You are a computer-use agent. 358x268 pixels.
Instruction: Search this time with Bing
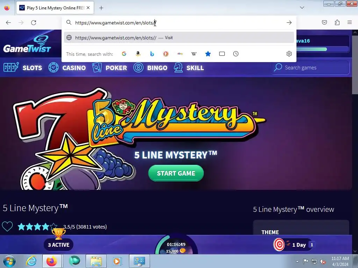pyautogui.click(x=152, y=54)
